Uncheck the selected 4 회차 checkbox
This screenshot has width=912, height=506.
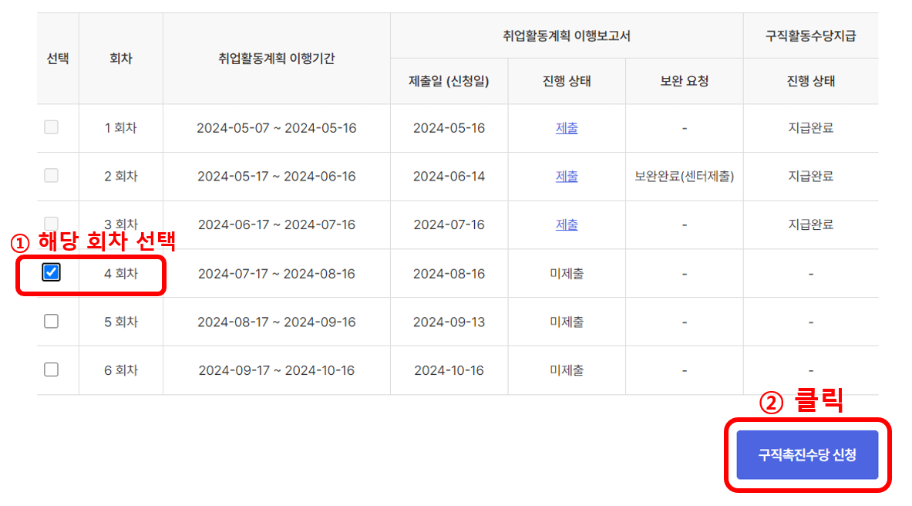(51, 272)
